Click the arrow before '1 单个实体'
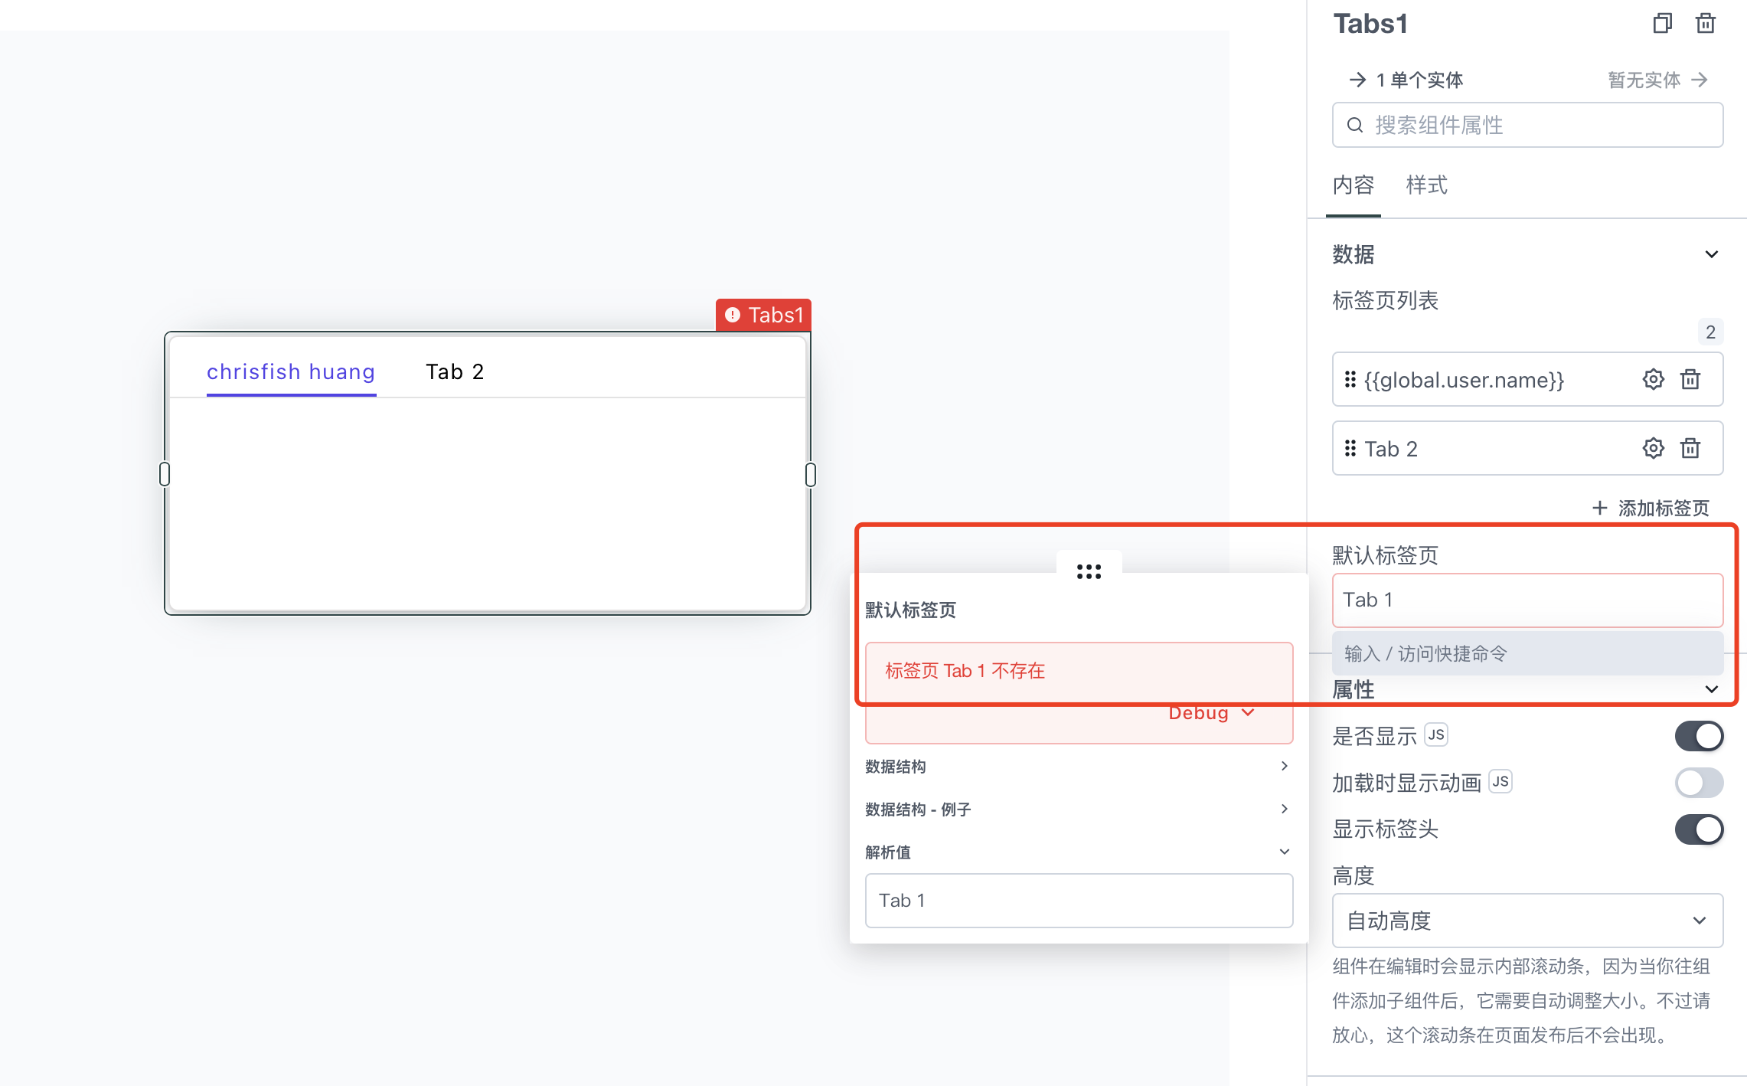1747x1086 pixels. (1357, 80)
